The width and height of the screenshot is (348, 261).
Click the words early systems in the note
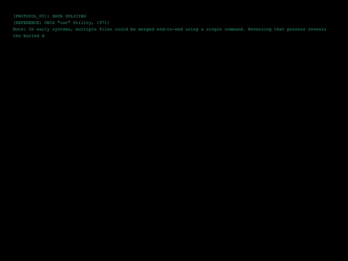55,30
